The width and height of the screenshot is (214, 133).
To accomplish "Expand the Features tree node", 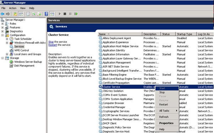I will [2, 27].
